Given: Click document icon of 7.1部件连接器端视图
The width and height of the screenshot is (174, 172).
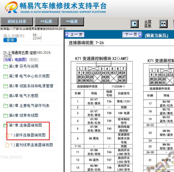Looking at the screenshot, I should 7,135.
